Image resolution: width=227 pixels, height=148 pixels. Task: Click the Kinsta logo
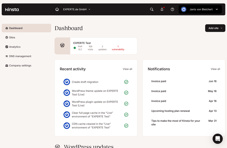click(x=12, y=10)
